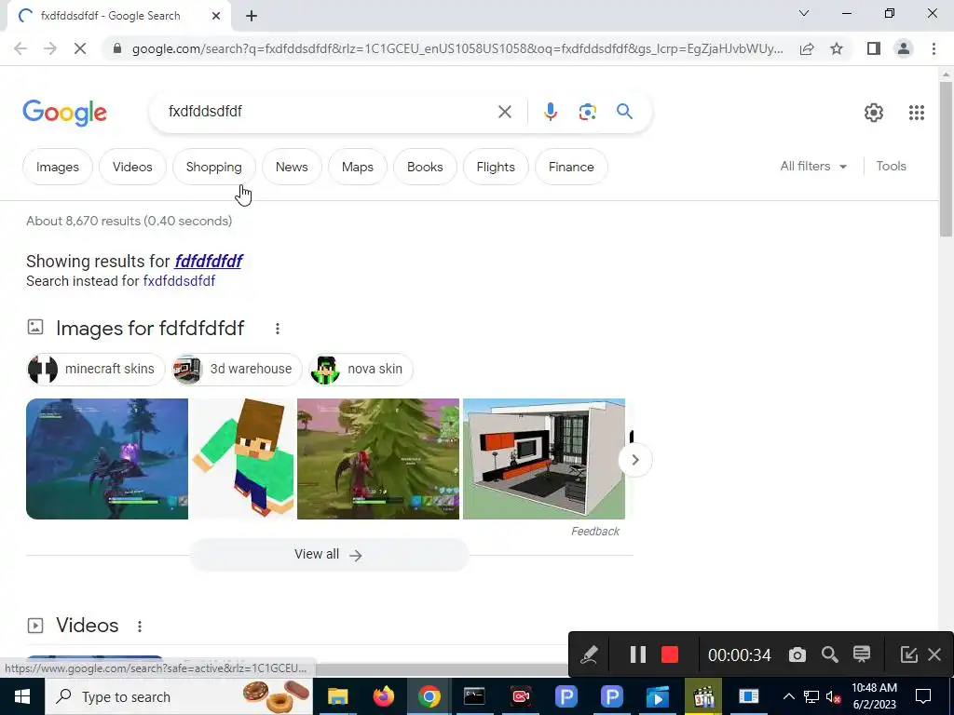
Task: Open the Google apps grid
Action: pos(917,113)
